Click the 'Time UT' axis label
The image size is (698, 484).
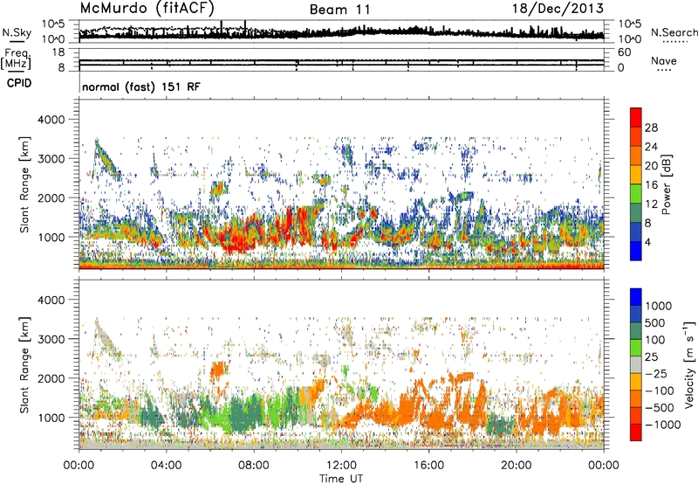pyautogui.click(x=341, y=479)
